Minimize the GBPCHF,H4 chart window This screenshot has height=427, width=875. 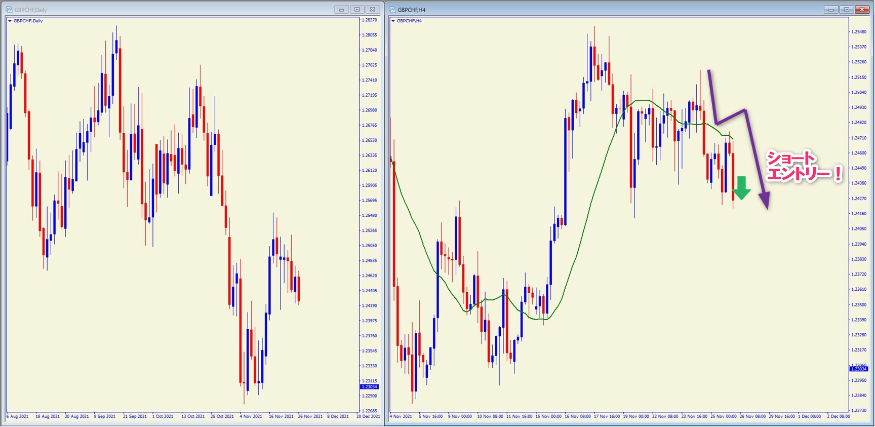[x=831, y=10]
